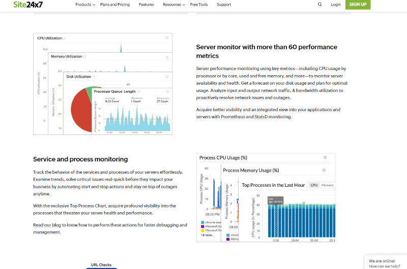Click the Login link
Viewport: 407px width, 269px height.
click(x=336, y=5)
